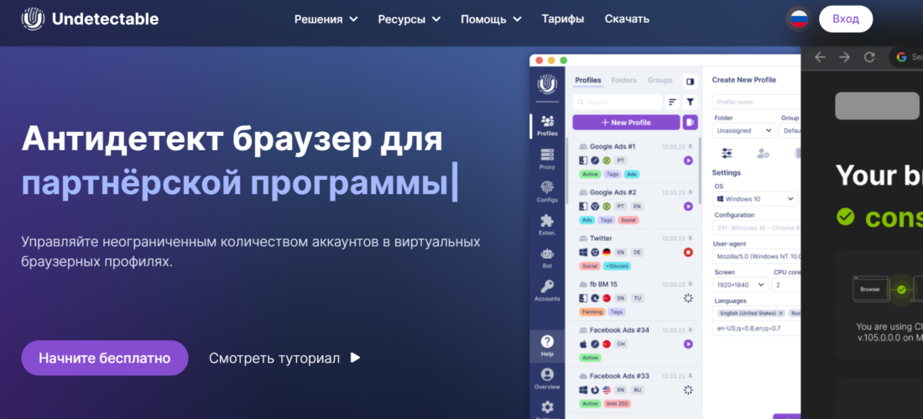
Task: Expand the Решения menu
Action: 326,18
